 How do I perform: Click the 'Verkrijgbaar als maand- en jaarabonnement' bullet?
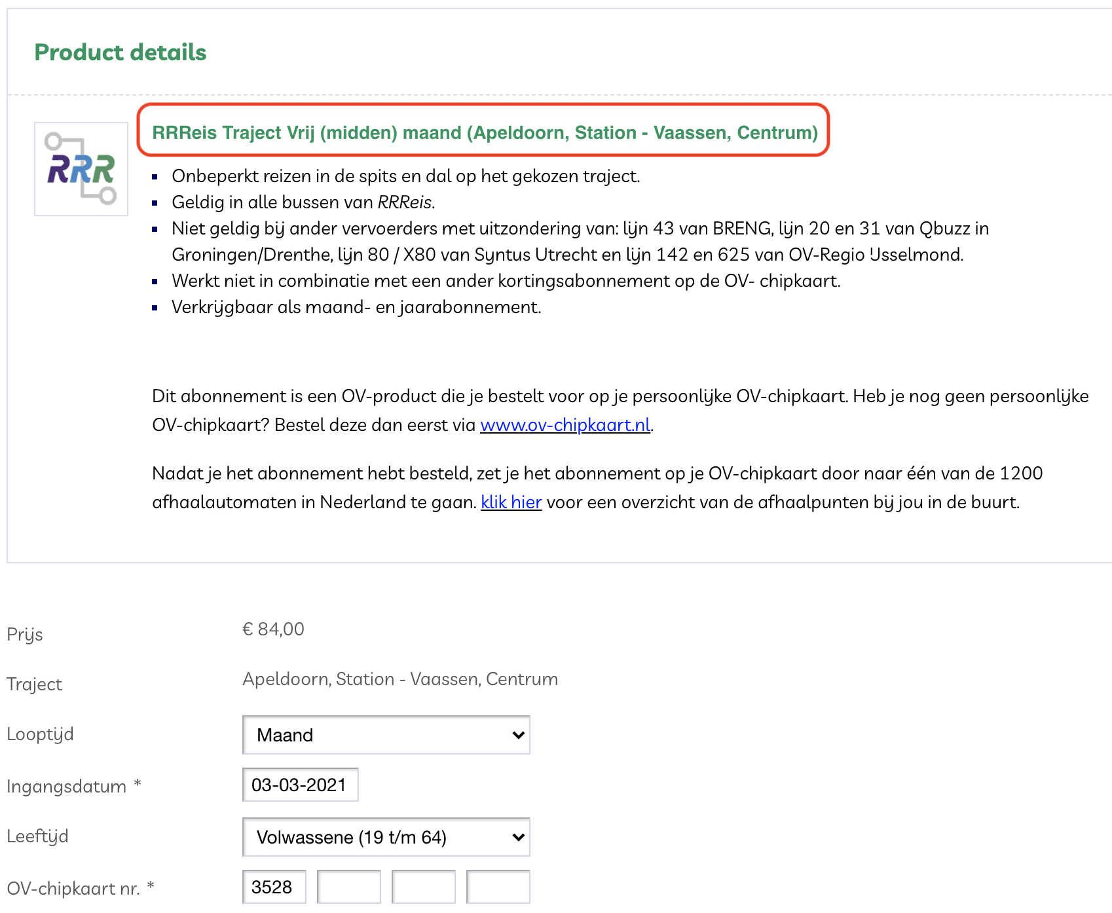click(356, 307)
